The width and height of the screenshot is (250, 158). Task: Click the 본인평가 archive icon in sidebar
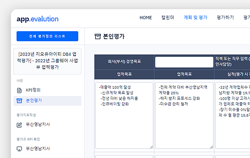19,101
